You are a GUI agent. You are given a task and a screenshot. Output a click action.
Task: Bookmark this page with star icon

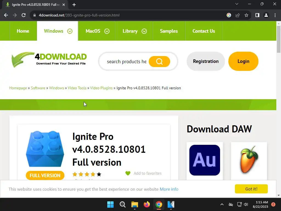246,15
